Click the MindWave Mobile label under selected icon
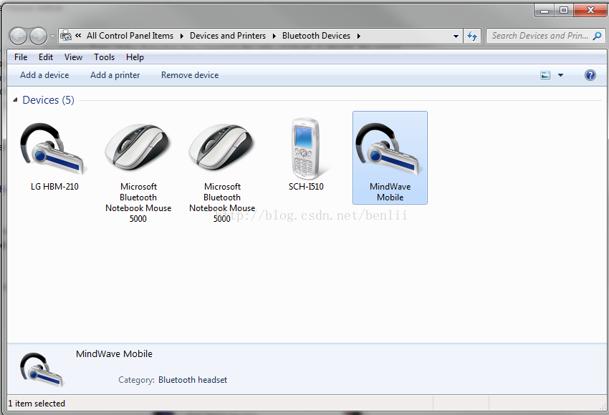The height and width of the screenshot is (415, 609). (390, 192)
